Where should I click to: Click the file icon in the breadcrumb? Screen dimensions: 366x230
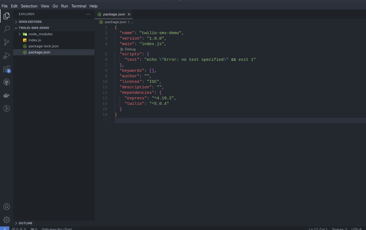(101, 22)
